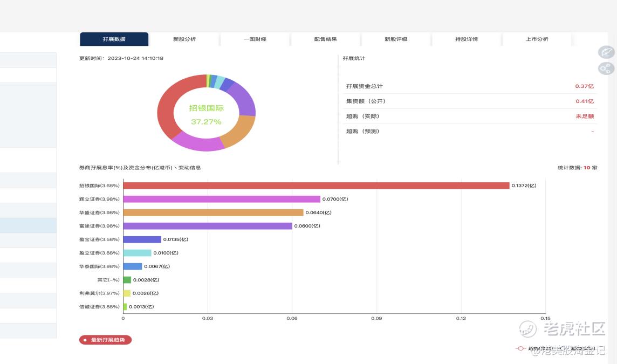Click the 富途证券(3.98%) label
This screenshot has width=617, height=364.
coord(99,226)
